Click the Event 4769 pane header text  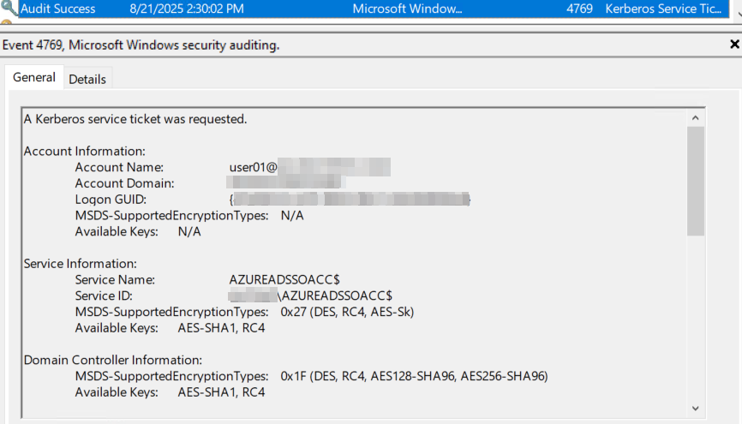point(141,45)
